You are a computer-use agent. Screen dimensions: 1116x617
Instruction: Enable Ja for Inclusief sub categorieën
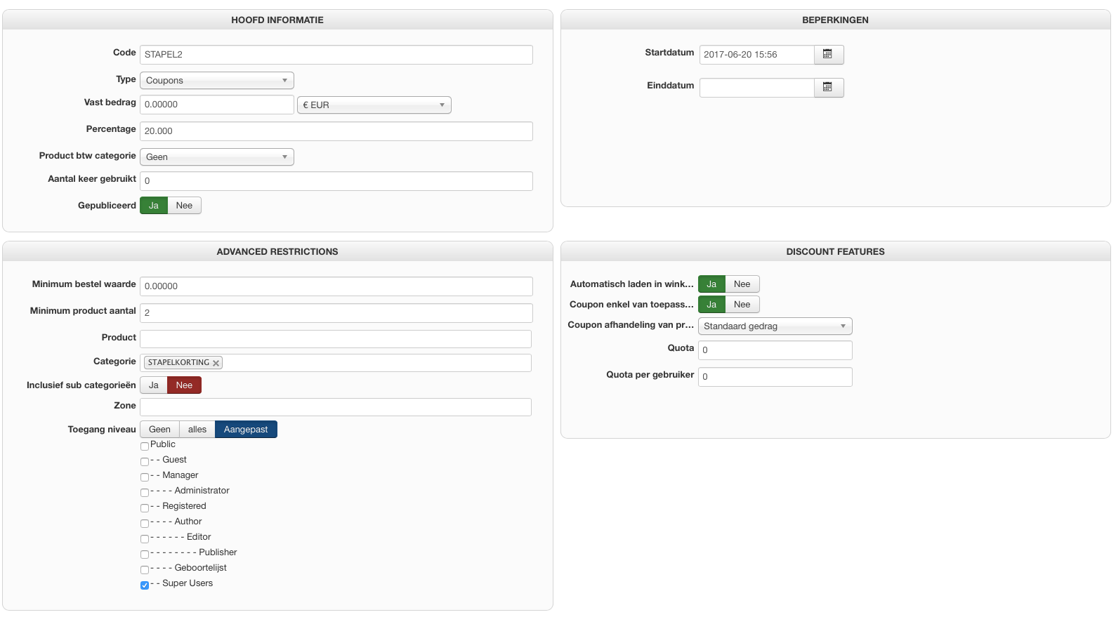(x=154, y=385)
